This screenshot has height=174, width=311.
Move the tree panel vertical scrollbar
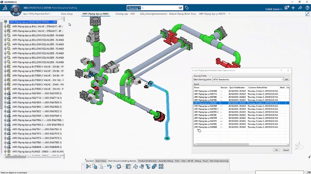point(2,65)
